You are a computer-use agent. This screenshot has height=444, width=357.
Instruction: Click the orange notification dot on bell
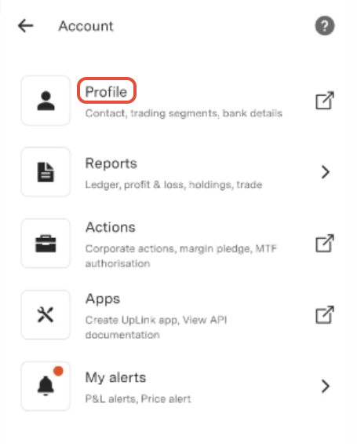coord(58,371)
